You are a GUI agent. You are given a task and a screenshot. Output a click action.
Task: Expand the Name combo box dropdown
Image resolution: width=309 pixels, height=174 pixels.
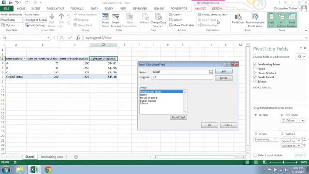[211, 72]
